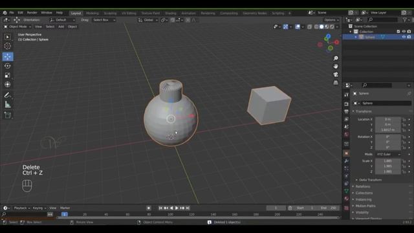This screenshot has width=414, height=233.
Task: Open the timeline Keying menu
Action: pos(39,208)
